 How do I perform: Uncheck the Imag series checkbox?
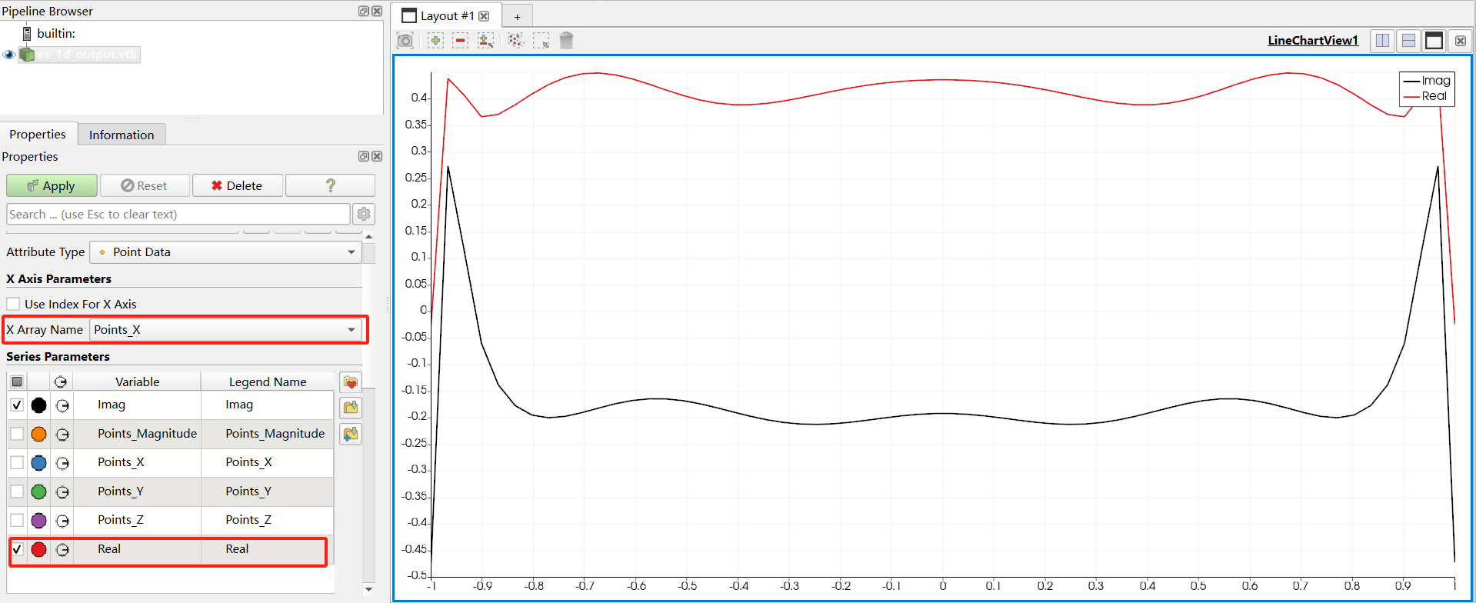[x=17, y=405]
